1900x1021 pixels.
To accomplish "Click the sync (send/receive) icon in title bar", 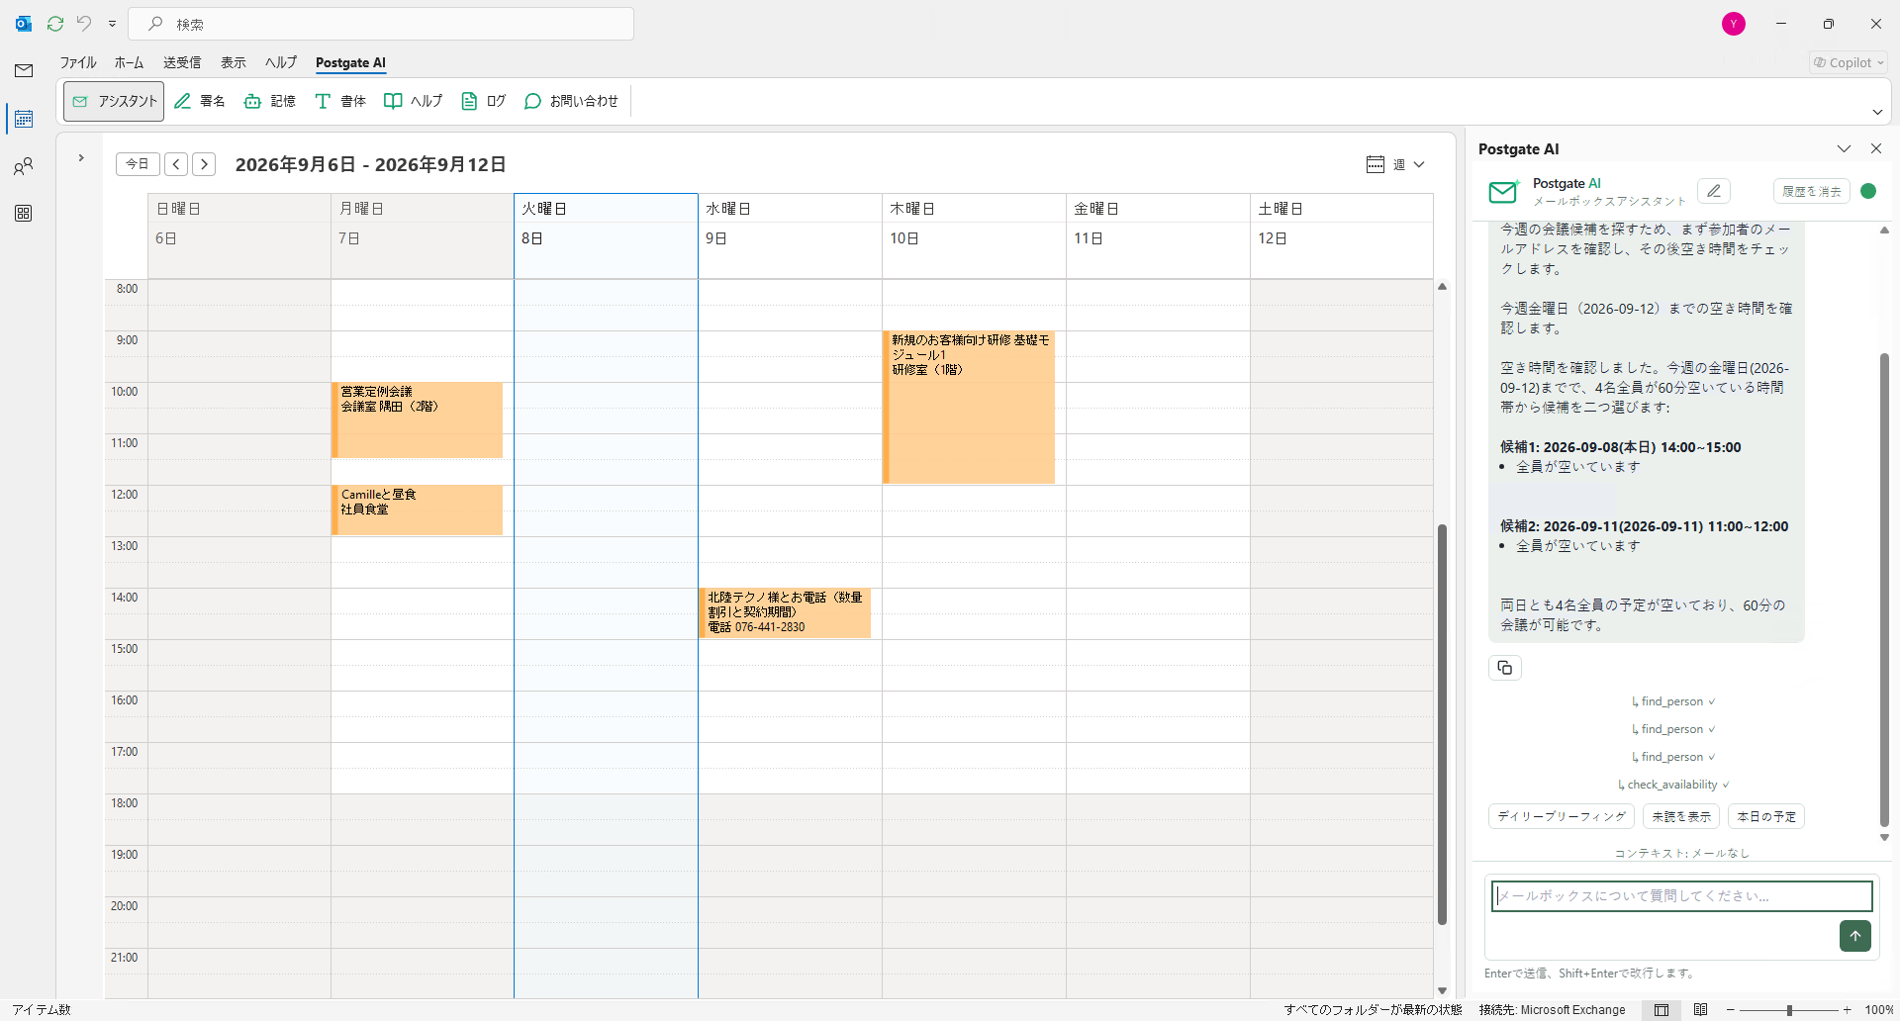I will [x=55, y=24].
